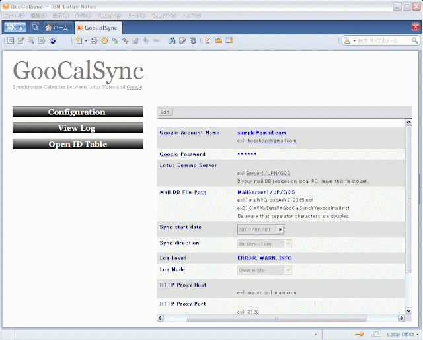423x340 pixels.
Task: Open the 作成(C) menu
Action: [83, 16]
